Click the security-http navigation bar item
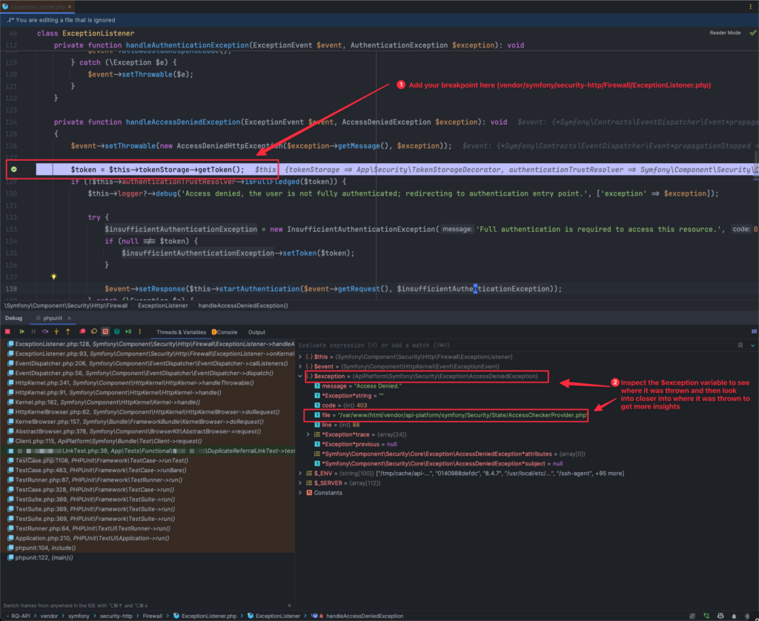Viewport: 759px width, 621px height. point(116,616)
